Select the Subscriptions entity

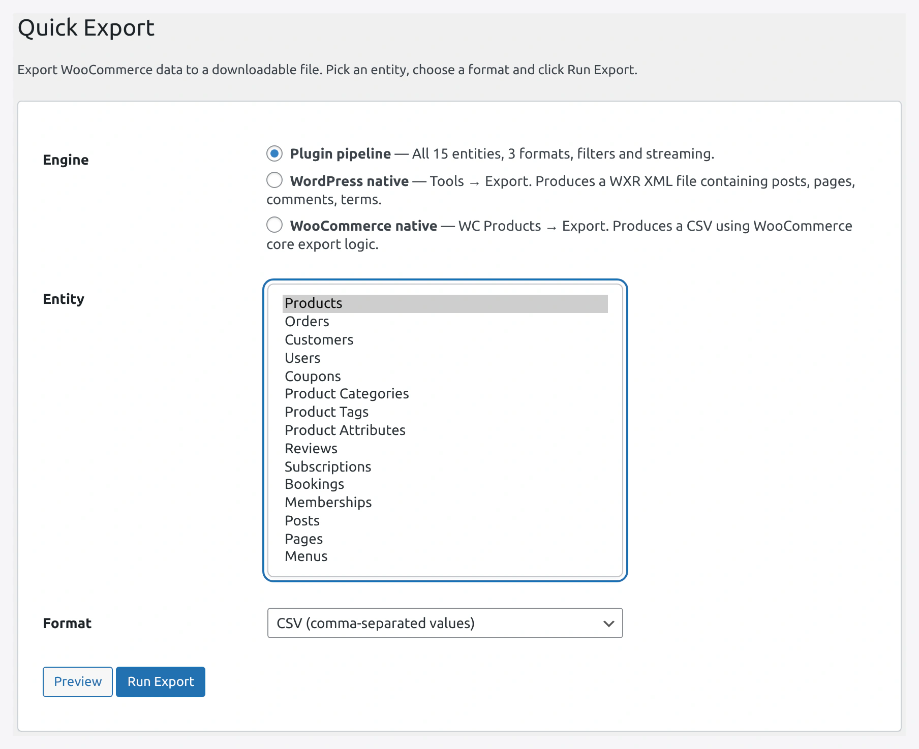[x=445, y=467]
